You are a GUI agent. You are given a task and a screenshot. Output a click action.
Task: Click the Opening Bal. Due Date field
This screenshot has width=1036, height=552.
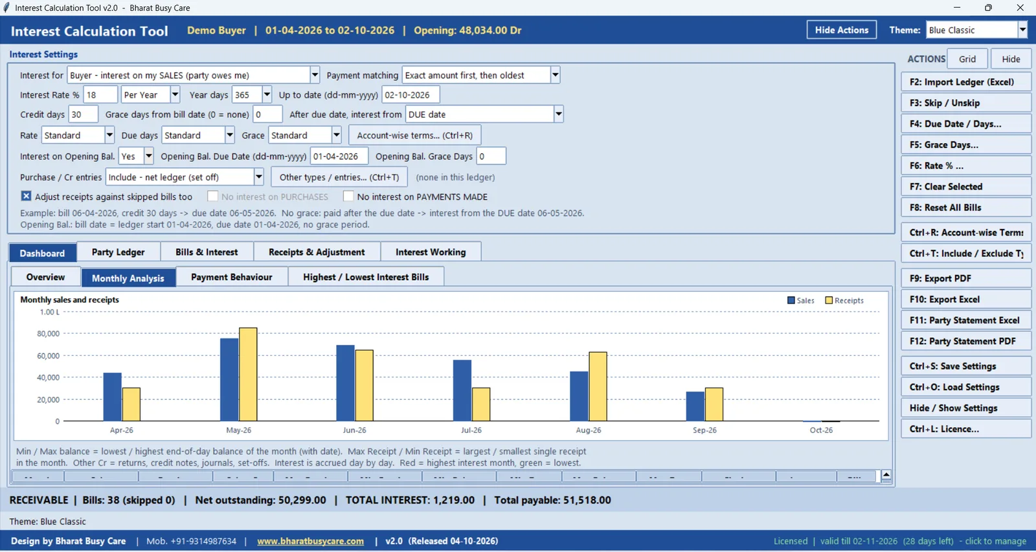tap(339, 156)
